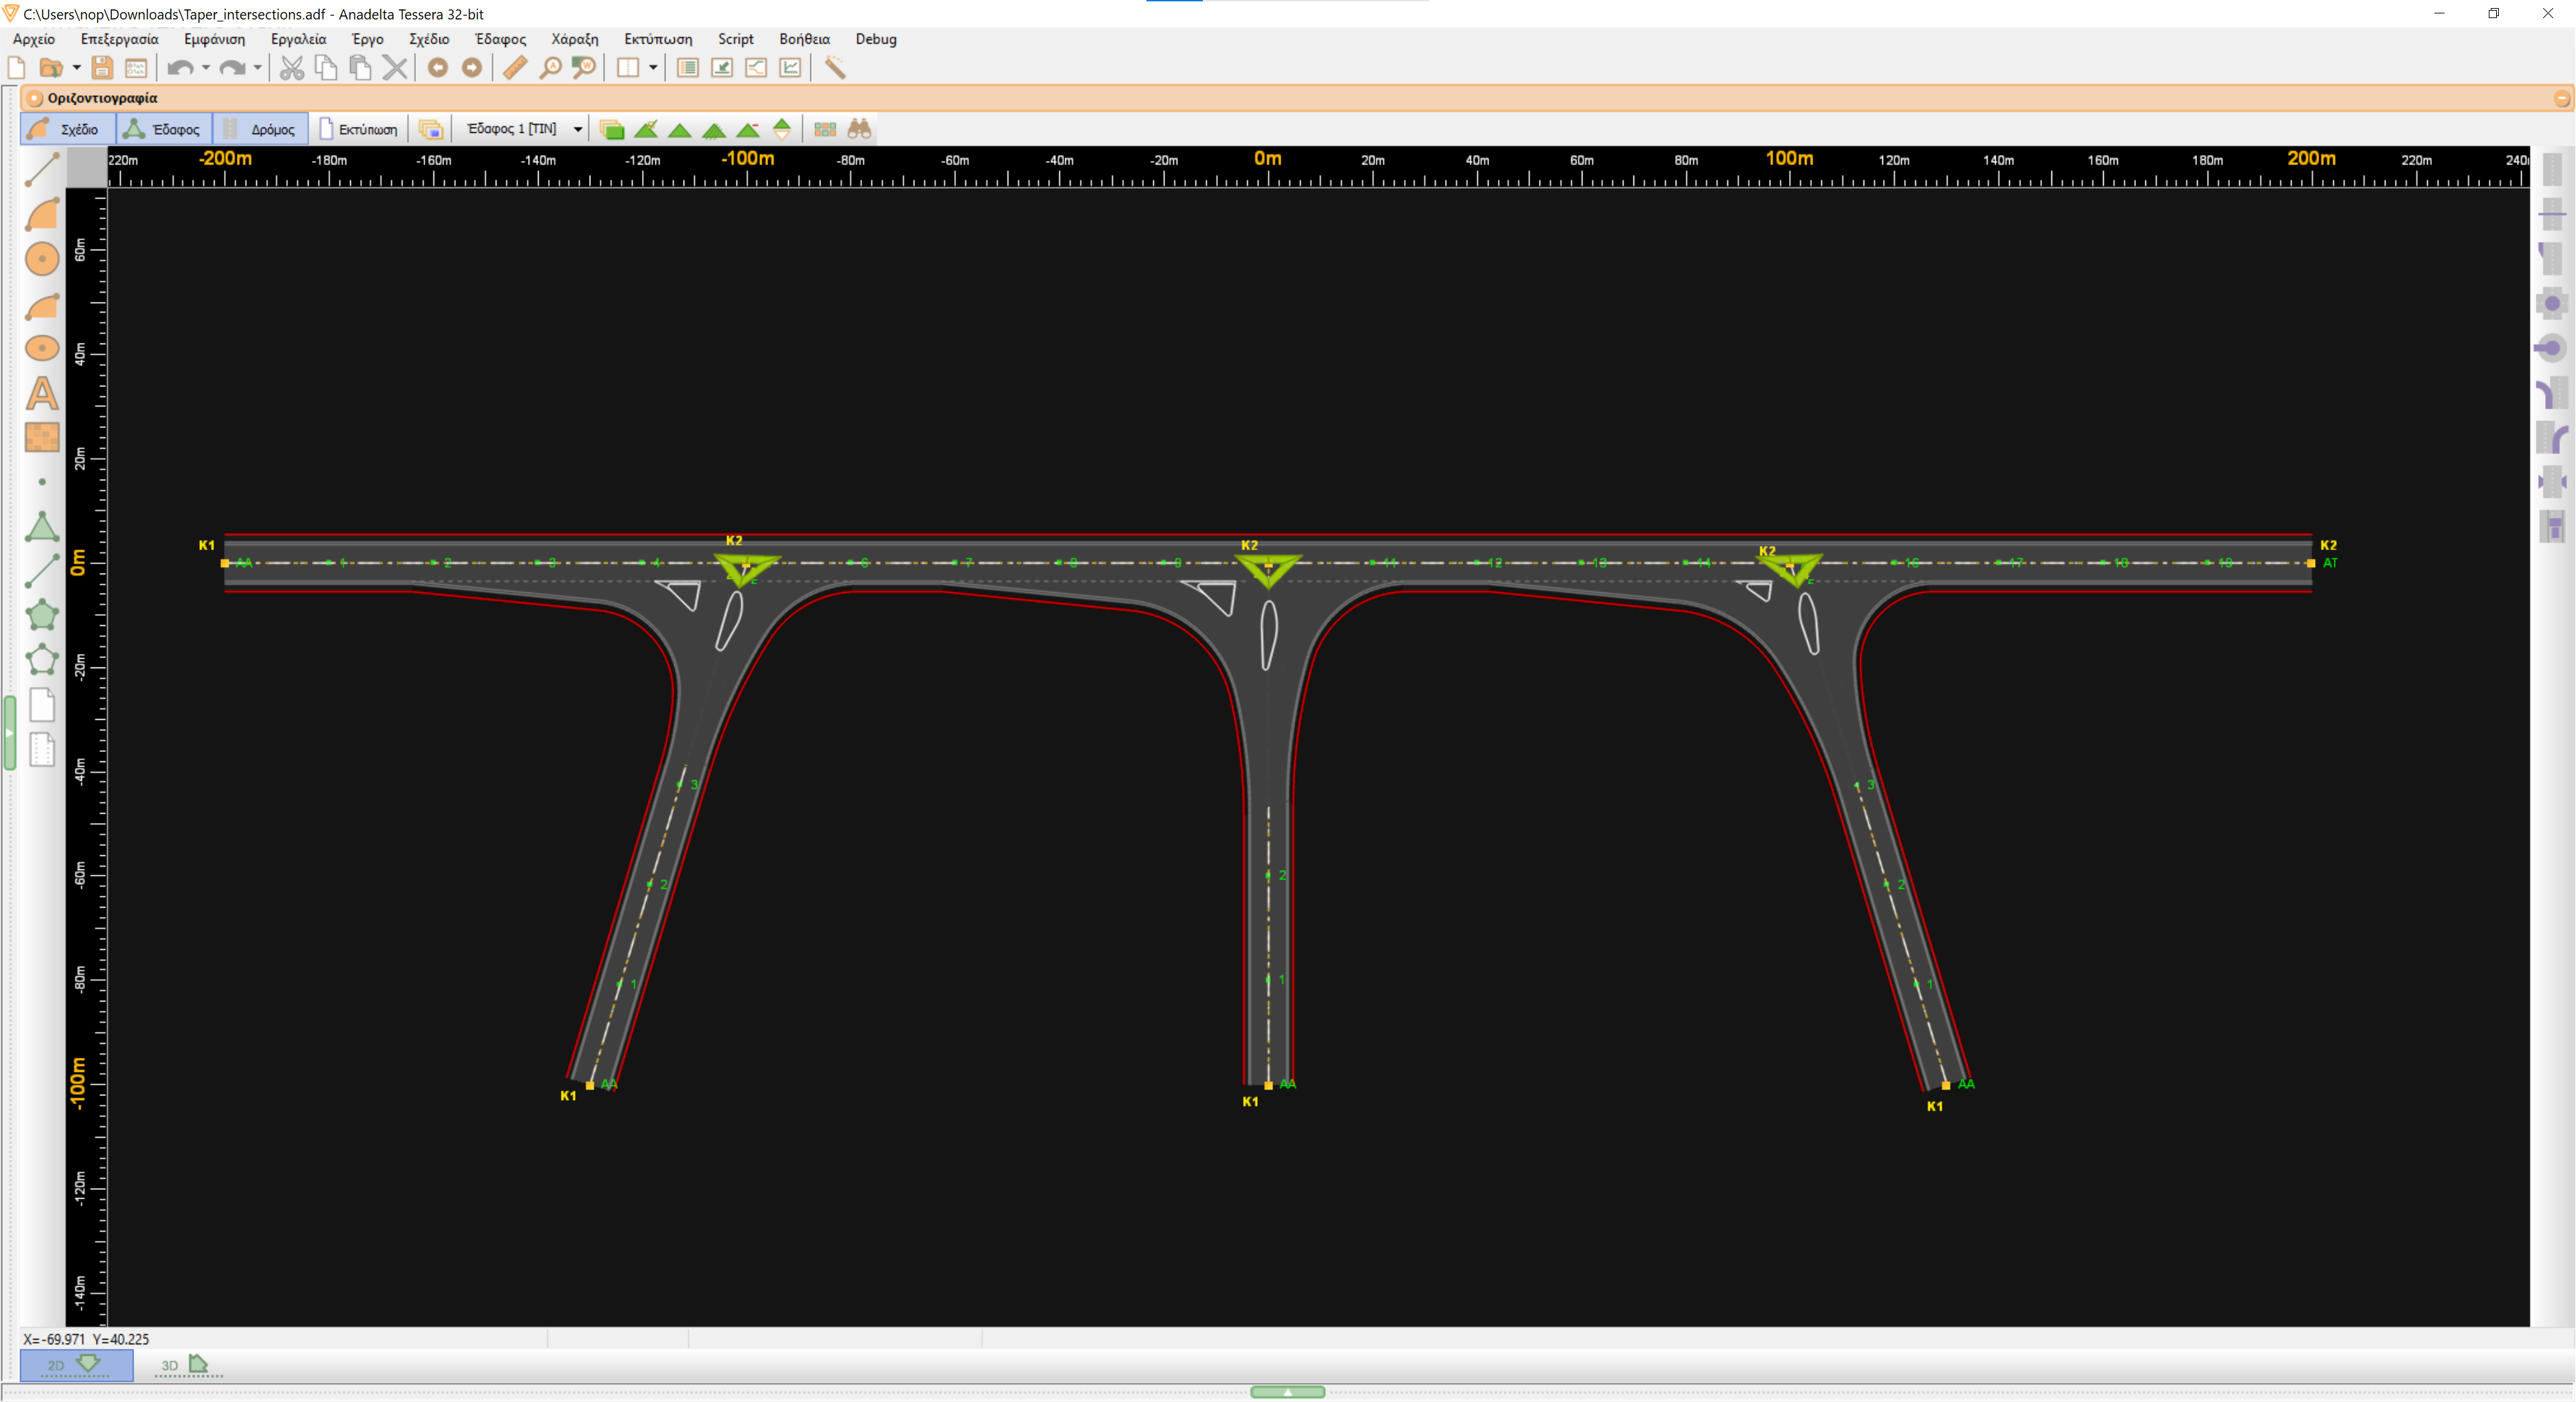2576x1402 pixels.
Task: Select the measure ruler tool
Action: [515, 68]
